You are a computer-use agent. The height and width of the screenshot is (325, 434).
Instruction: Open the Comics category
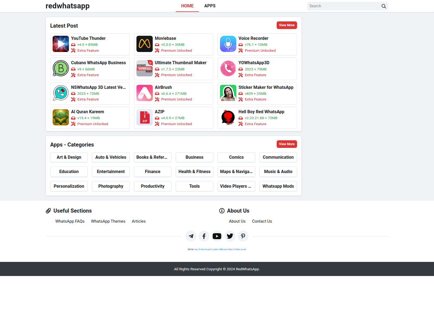236,157
